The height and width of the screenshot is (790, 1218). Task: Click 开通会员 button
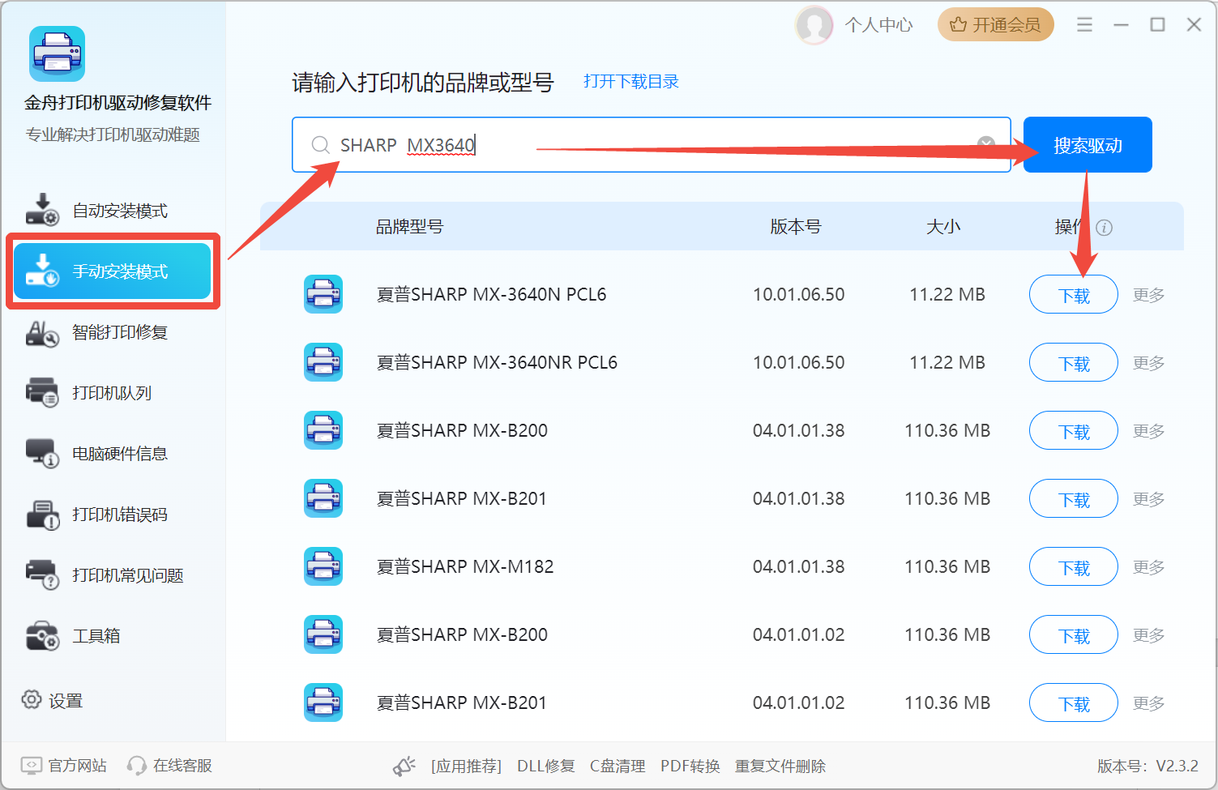coord(995,24)
